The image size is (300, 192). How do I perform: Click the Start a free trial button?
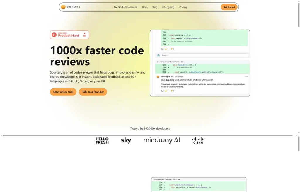pos(63,92)
